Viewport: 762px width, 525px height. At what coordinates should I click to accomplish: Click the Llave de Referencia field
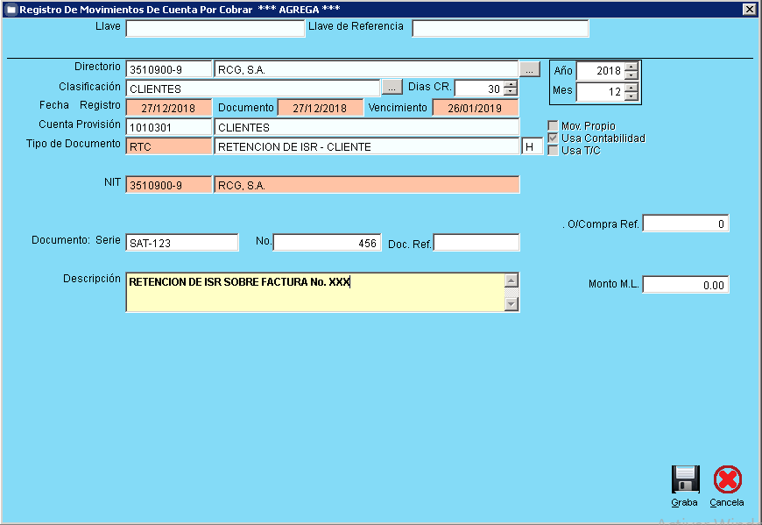(500, 28)
